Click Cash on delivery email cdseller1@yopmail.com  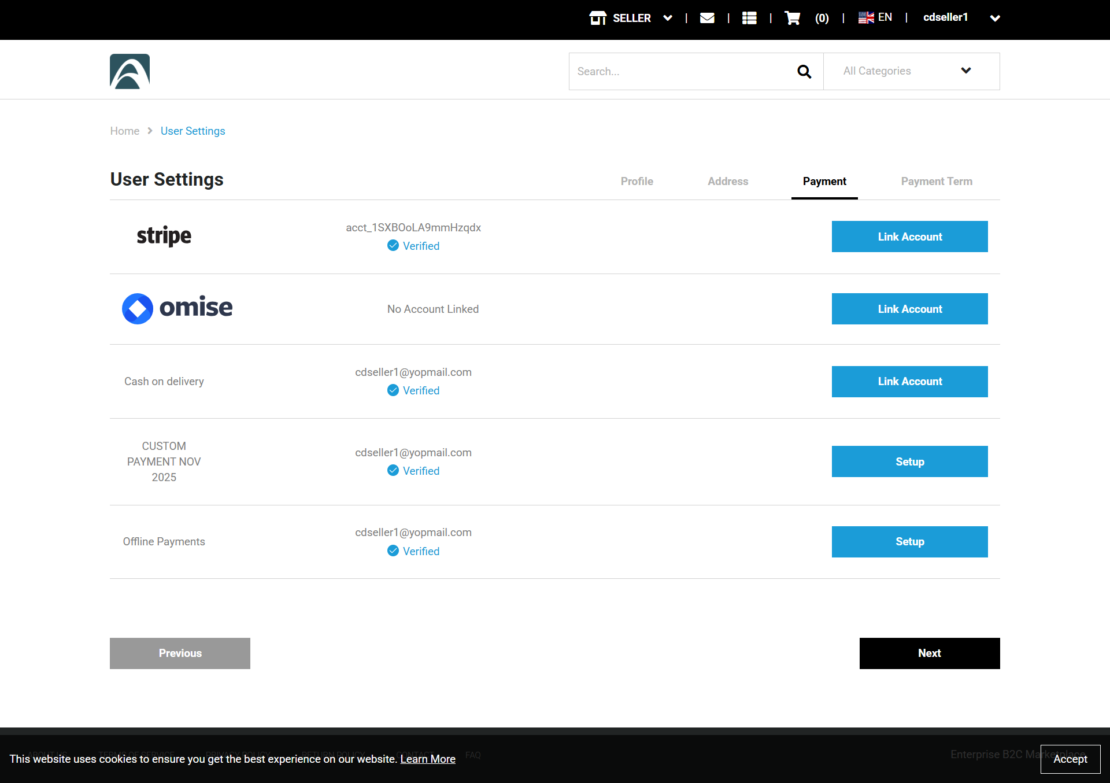[413, 372]
